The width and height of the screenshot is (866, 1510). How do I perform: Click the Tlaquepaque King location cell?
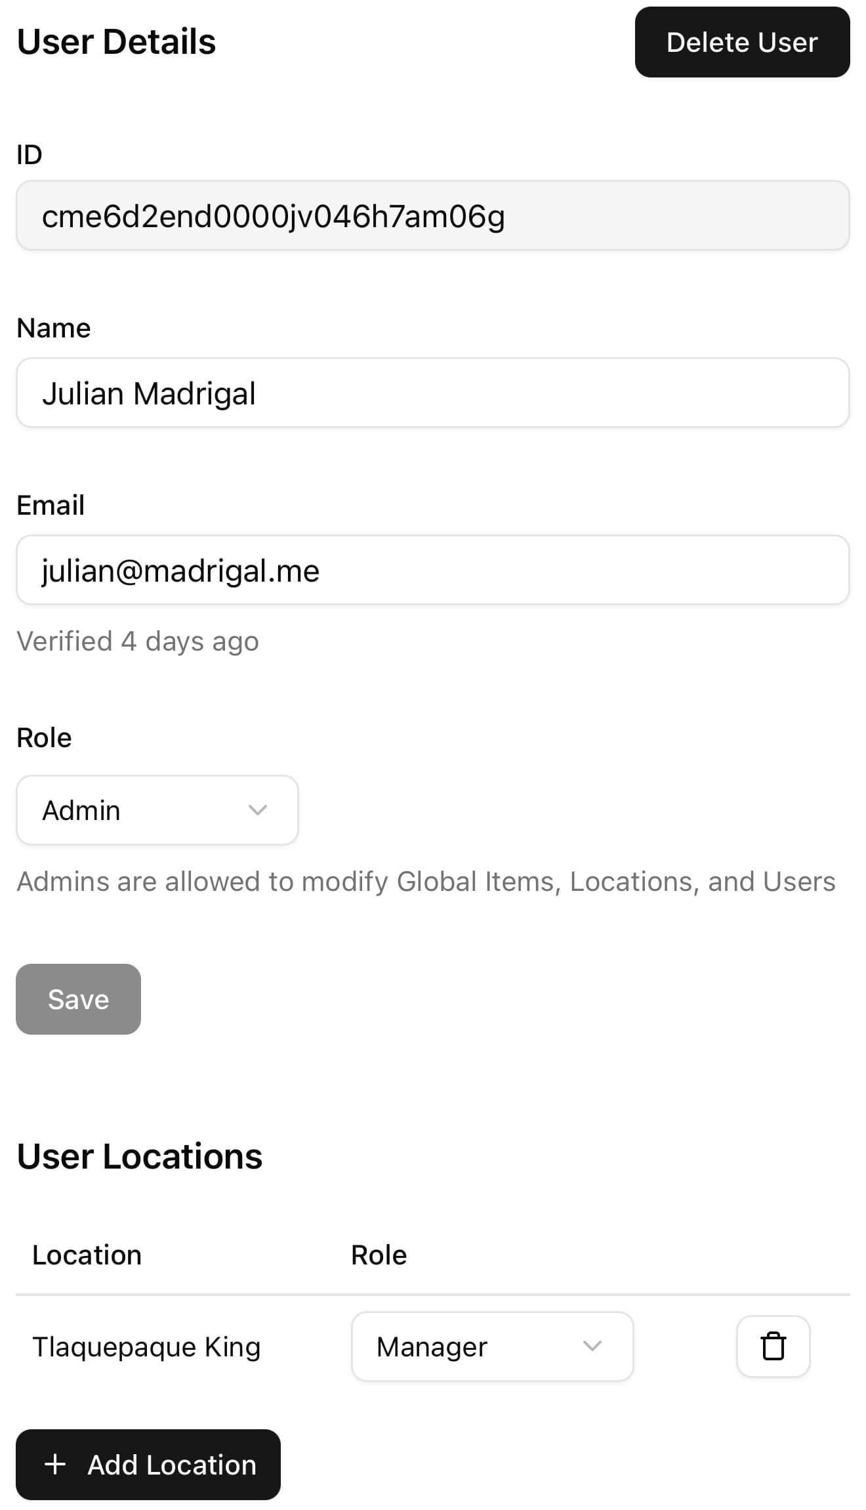[146, 1347]
